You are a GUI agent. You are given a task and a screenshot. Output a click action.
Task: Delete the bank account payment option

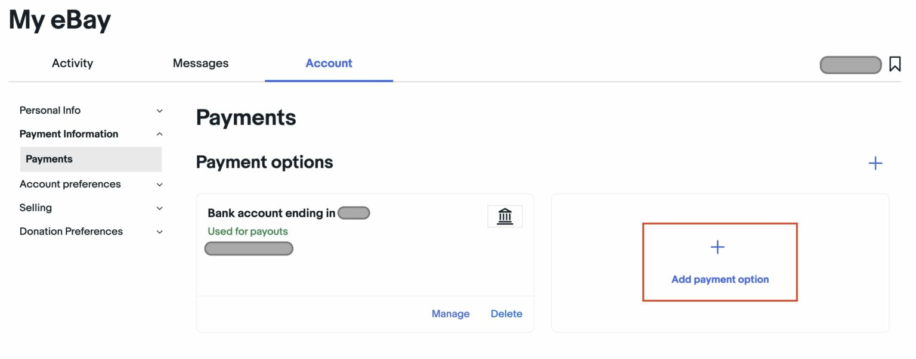tap(506, 314)
